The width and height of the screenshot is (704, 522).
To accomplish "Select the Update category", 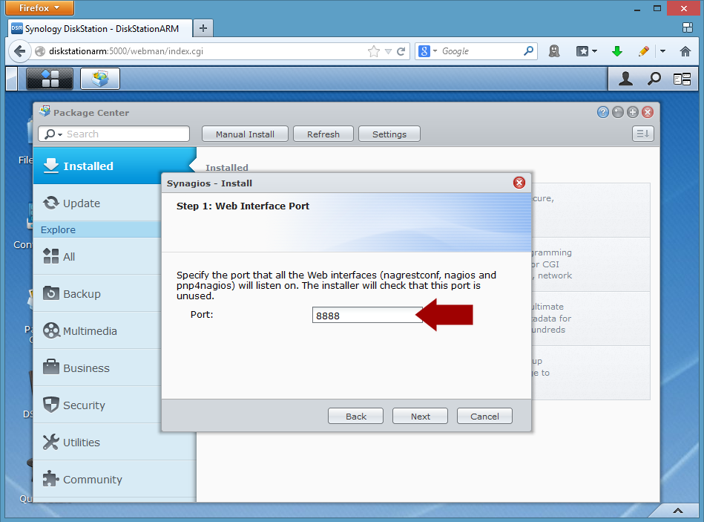I will [x=97, y=203].
